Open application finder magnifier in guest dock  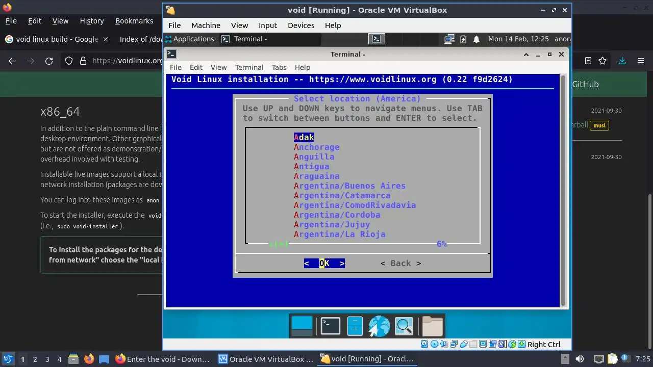point(404,326)
